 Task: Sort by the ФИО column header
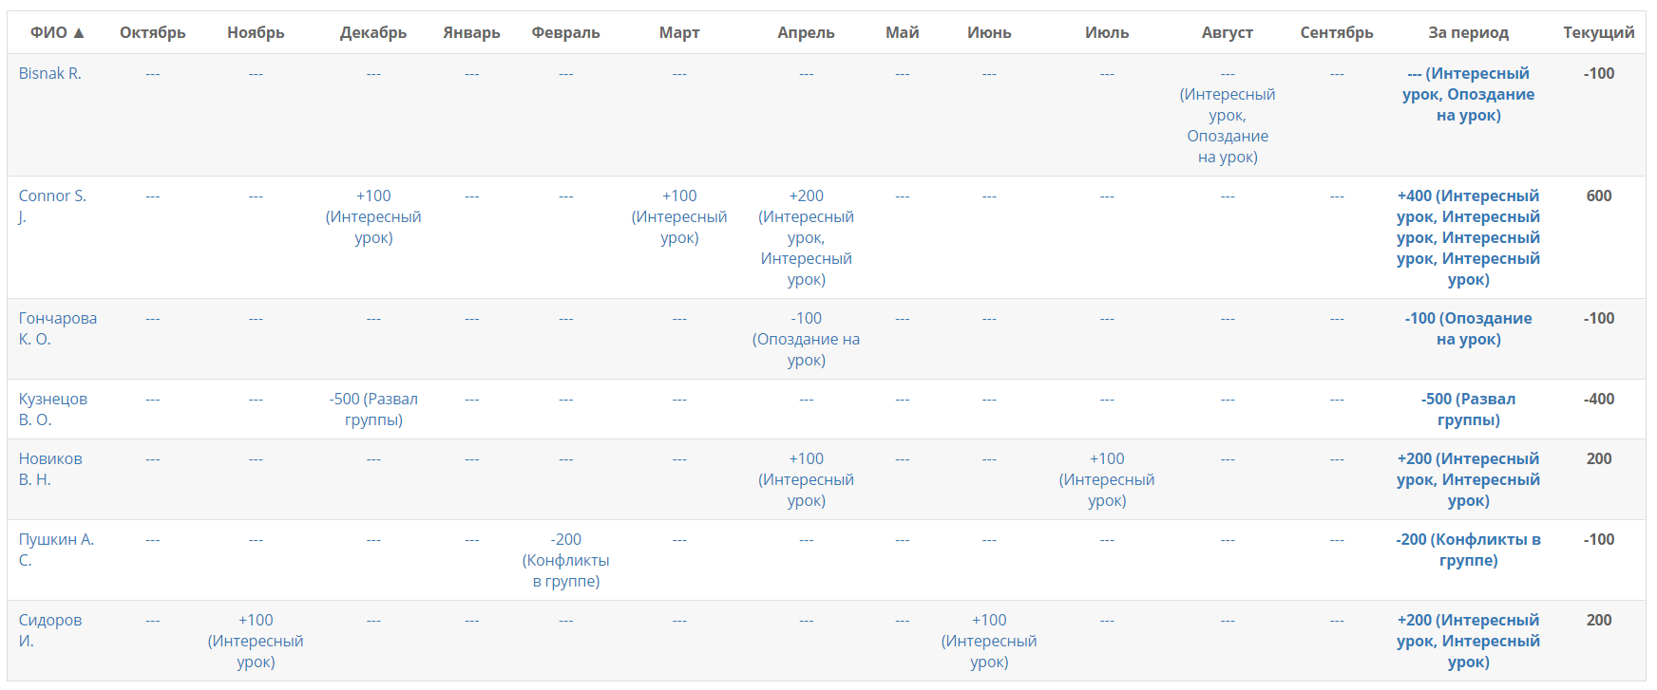57,32
